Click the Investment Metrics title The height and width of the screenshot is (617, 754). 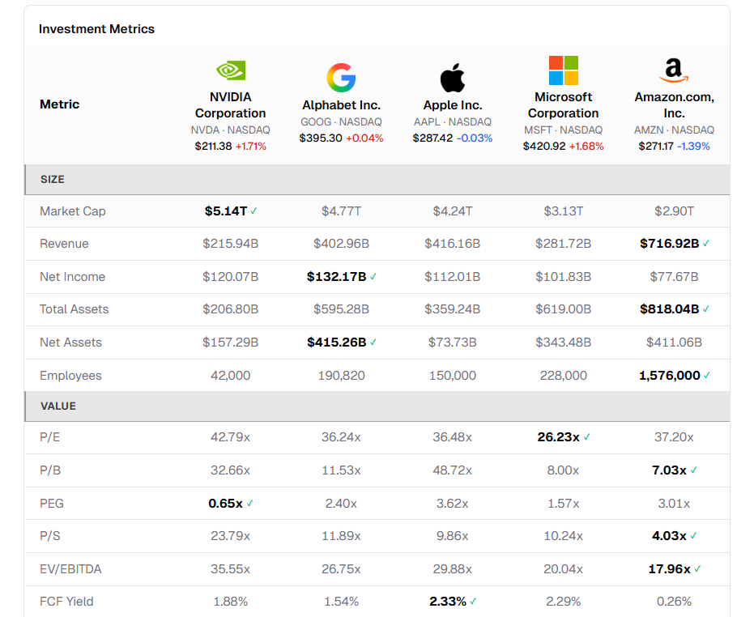click(96, 29)
